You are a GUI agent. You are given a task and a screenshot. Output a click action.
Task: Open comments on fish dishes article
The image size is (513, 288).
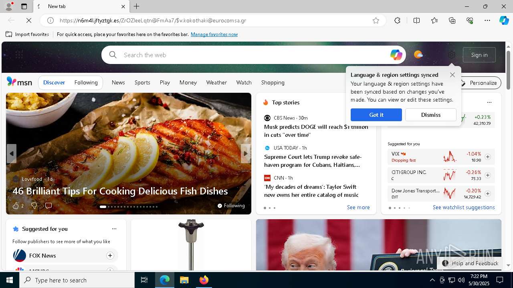tap(48, 206)
